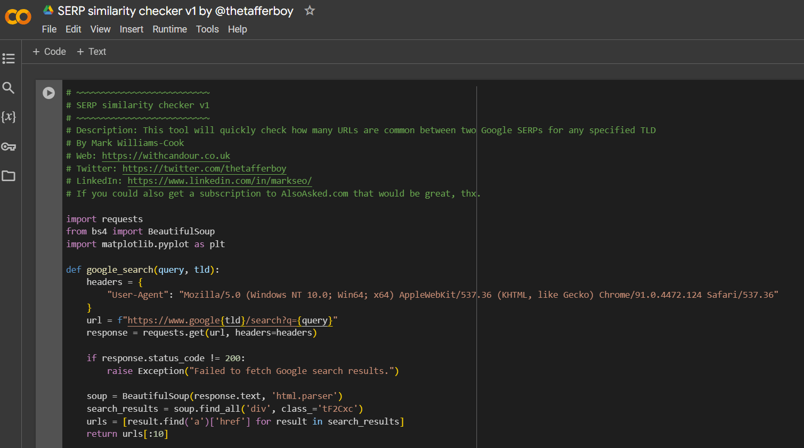Click the 'import matplotlib.pyplot as plt' line
The image size is (804, 448).
click(x=145, y=244)
